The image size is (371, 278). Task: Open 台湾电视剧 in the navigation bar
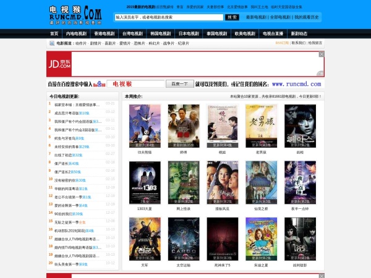(132, 33)
